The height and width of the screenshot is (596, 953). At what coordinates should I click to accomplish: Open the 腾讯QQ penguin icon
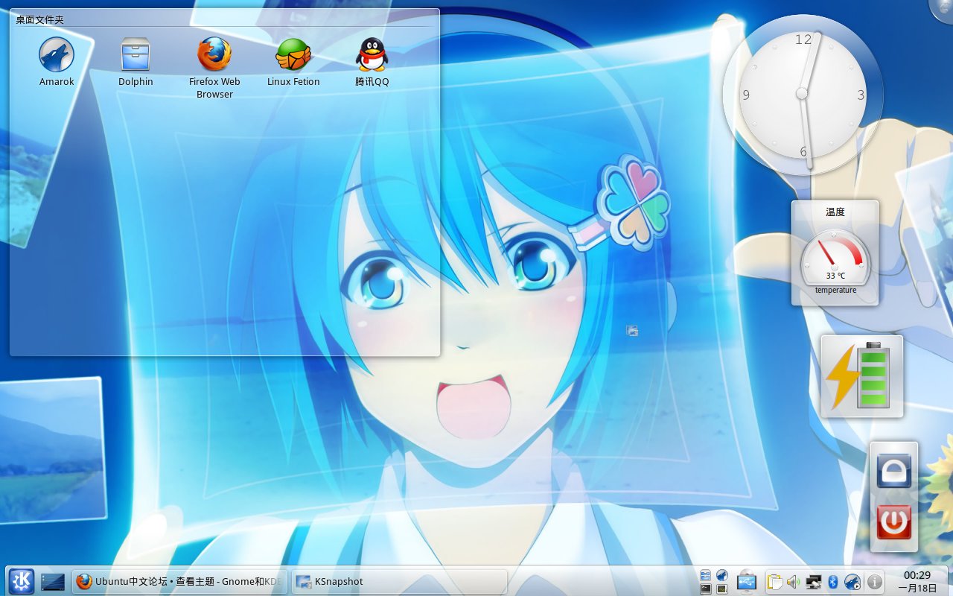click(372, 61)
